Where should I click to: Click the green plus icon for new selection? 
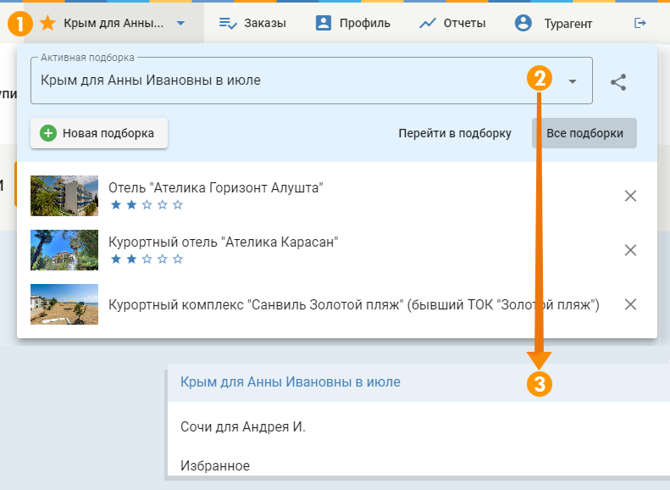point(48,133)
